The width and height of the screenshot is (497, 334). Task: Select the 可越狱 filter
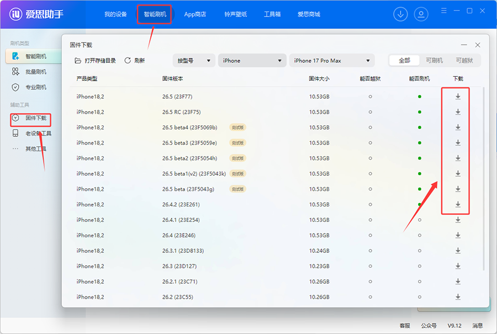pyautogui.click(x=464, y=61)
